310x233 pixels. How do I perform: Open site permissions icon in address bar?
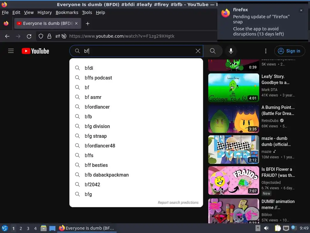pyautogui.click(x=58, y=36)
